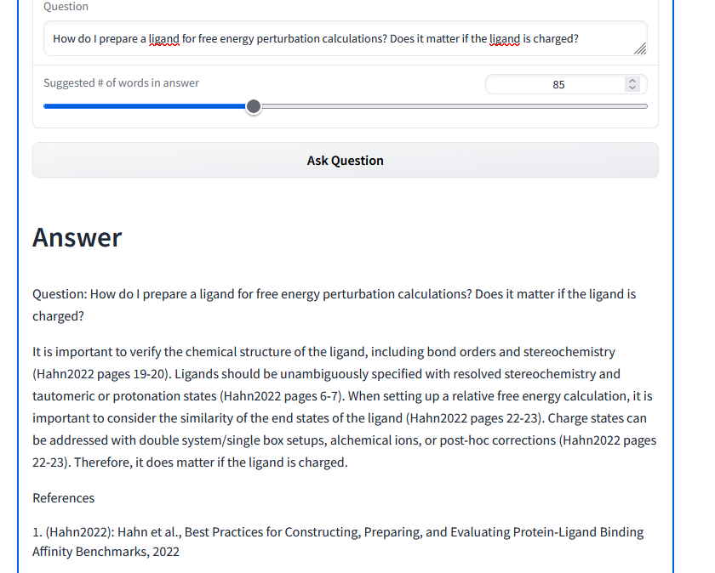Click the far right end of the slider track

pos(644,106)
